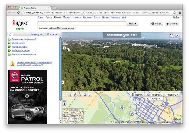Zoom in the aerial panorama view
This screenshot has height=133, width=189.
click(64, 48)
